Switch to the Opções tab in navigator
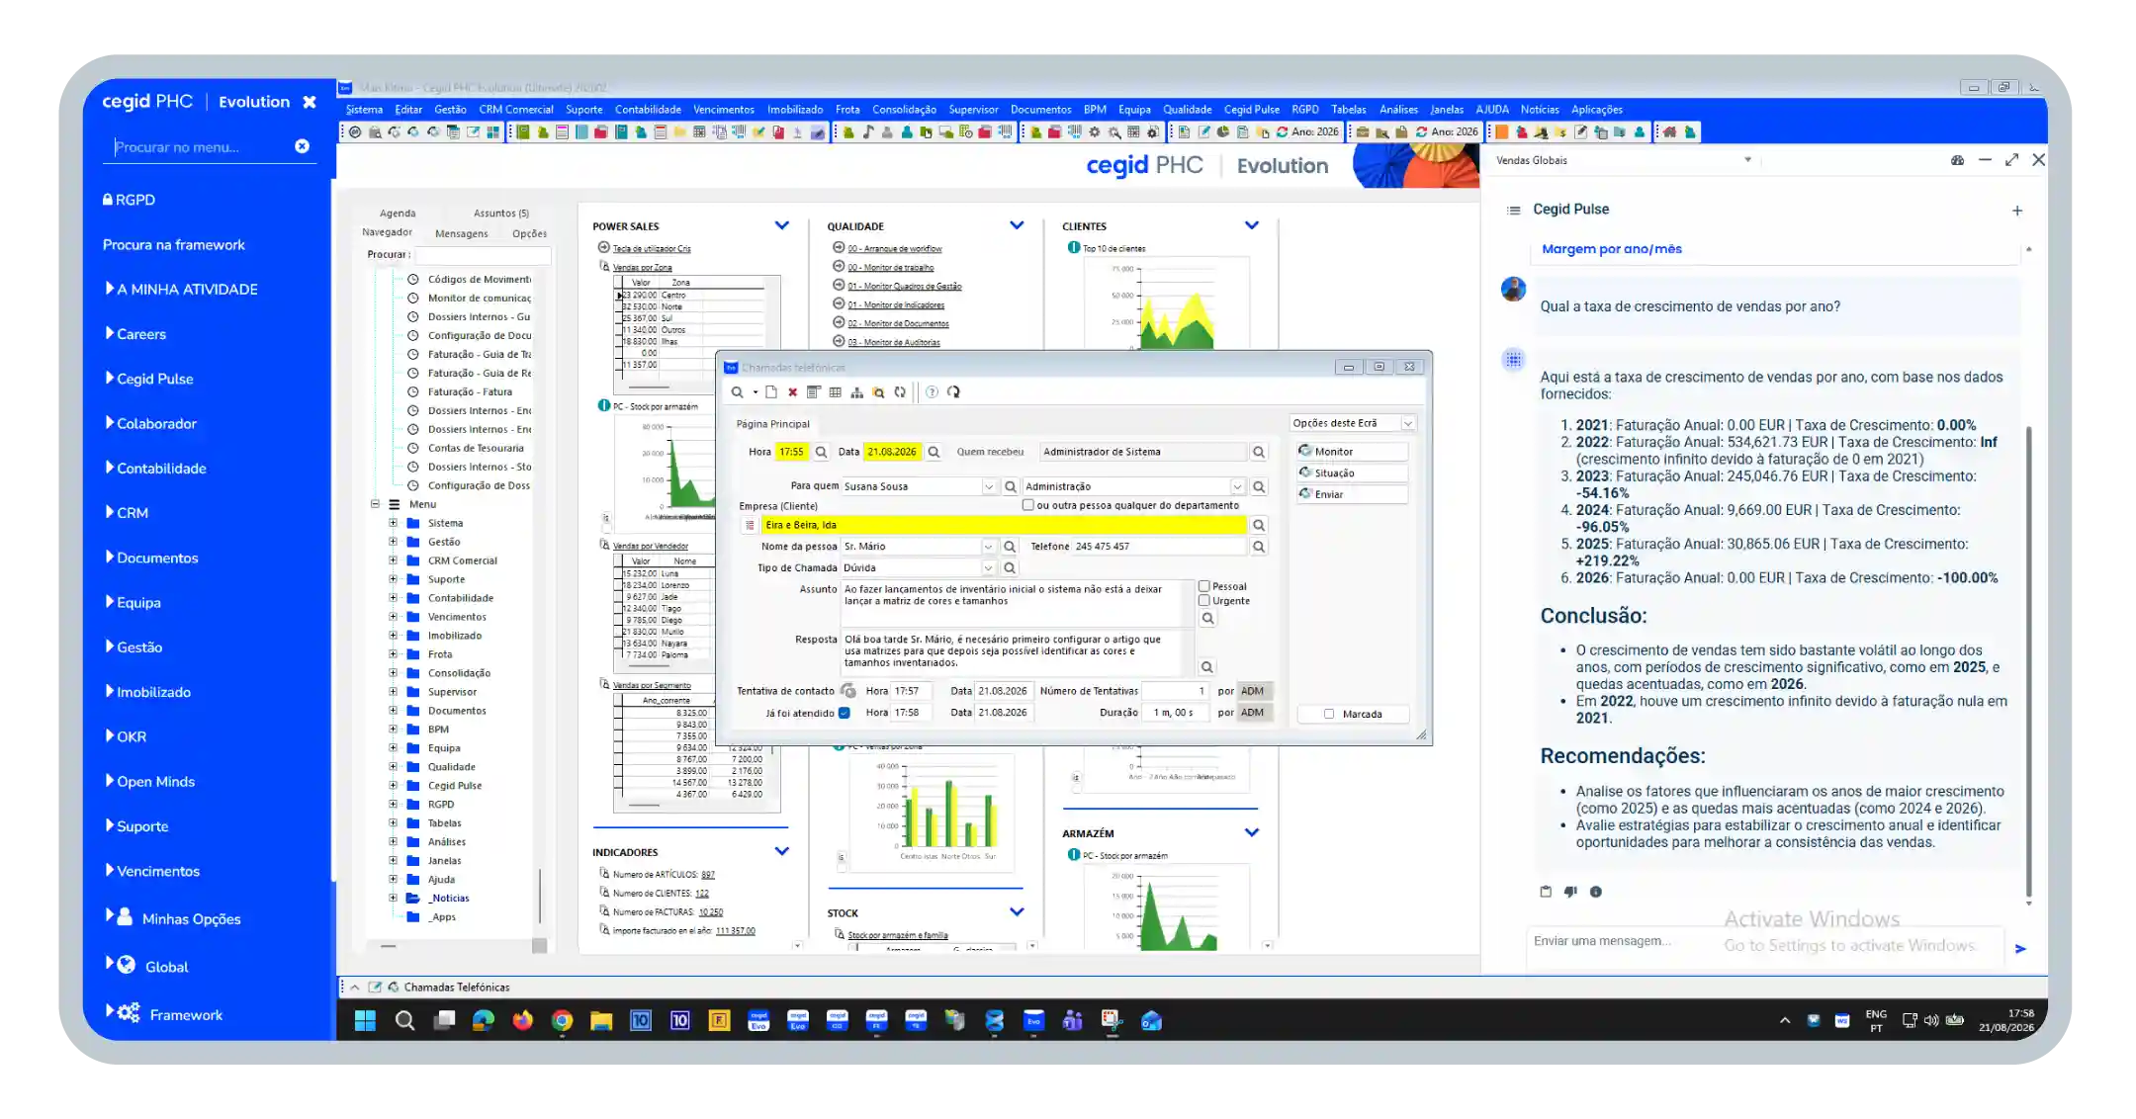The height and width of the screenshot is (1119, 2136). pos(529,234)
